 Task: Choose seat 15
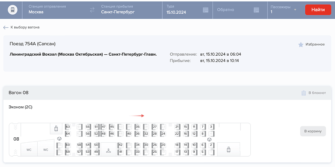(x=186, y=127)
